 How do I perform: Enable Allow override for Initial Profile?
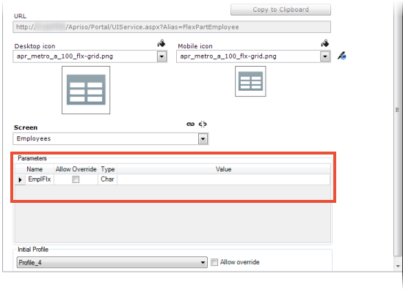tap(214, 262)
